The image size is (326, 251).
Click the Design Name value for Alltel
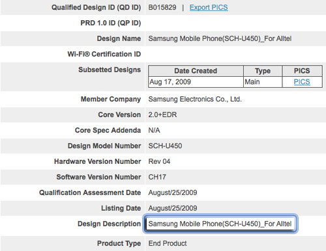pos(220,38)
